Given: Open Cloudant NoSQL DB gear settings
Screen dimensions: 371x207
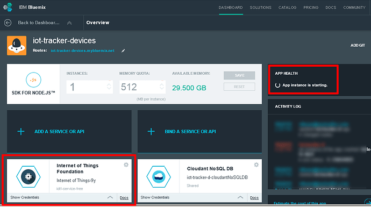Looking at the screenshot, I should click(x=256, y=165).
